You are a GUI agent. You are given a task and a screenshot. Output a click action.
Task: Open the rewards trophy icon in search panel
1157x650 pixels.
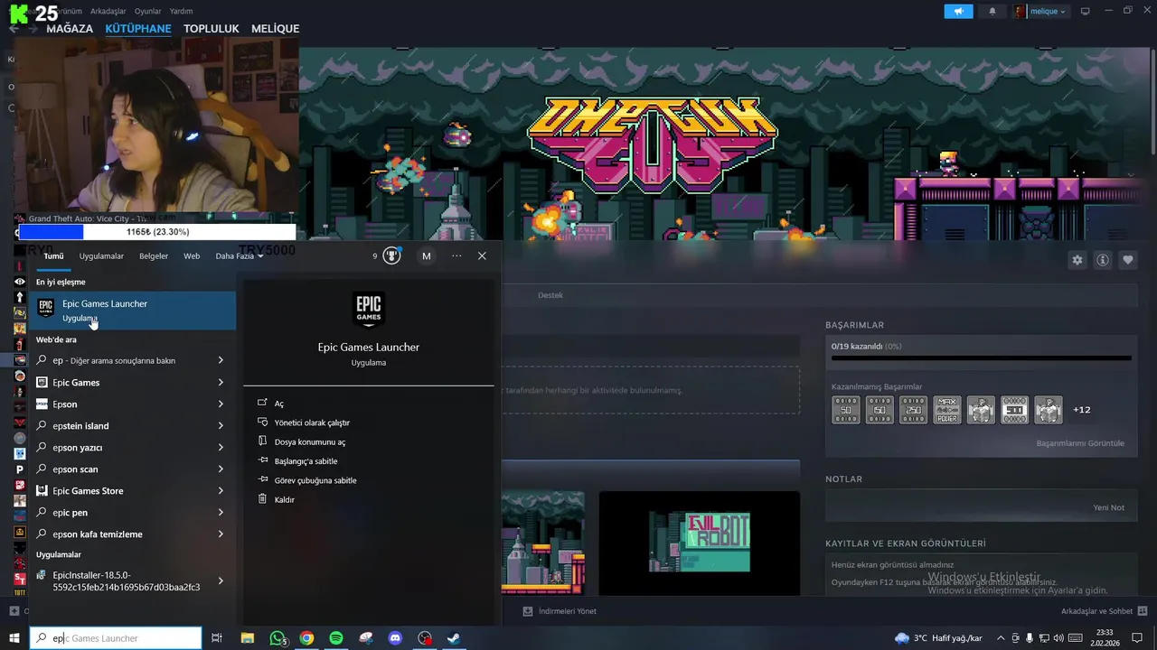[391, 255]
